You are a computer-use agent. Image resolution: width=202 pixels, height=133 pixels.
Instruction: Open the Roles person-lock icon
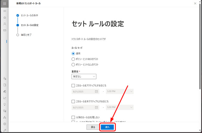[x=5, y=78]
